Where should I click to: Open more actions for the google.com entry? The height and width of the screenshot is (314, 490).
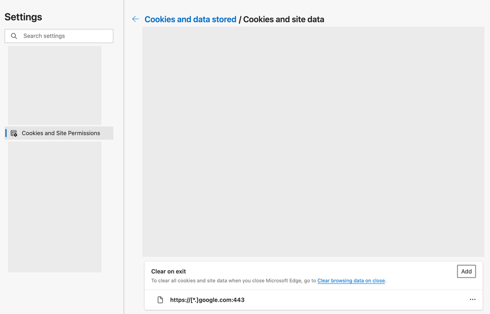(472, 300)
